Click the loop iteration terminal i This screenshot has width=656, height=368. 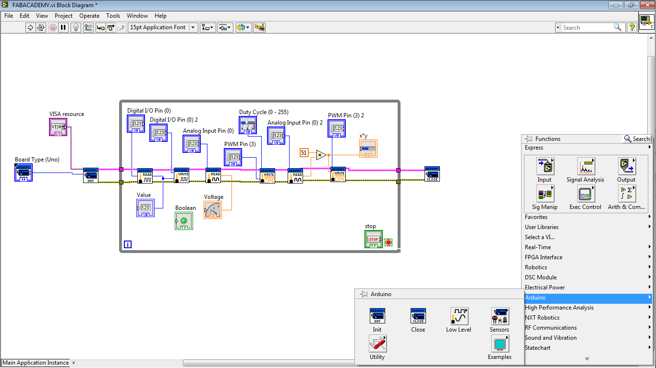(128, 244)
